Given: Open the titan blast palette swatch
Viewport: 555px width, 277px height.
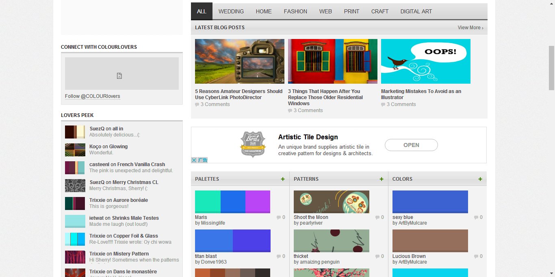Looking at the screenshot, I should (232, 240).
